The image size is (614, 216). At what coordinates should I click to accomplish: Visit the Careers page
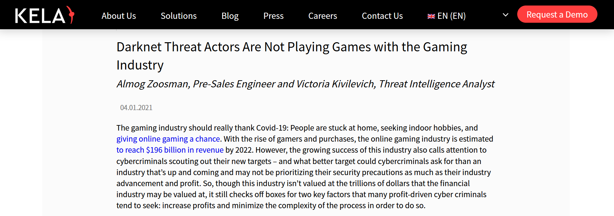[x=322, y=16]
